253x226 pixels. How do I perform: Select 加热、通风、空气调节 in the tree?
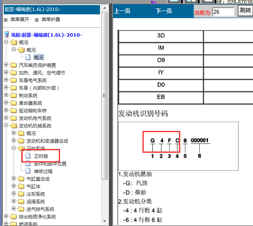pos(42,73)
